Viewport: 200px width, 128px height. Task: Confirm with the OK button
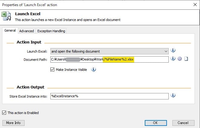tap(156, 123)
